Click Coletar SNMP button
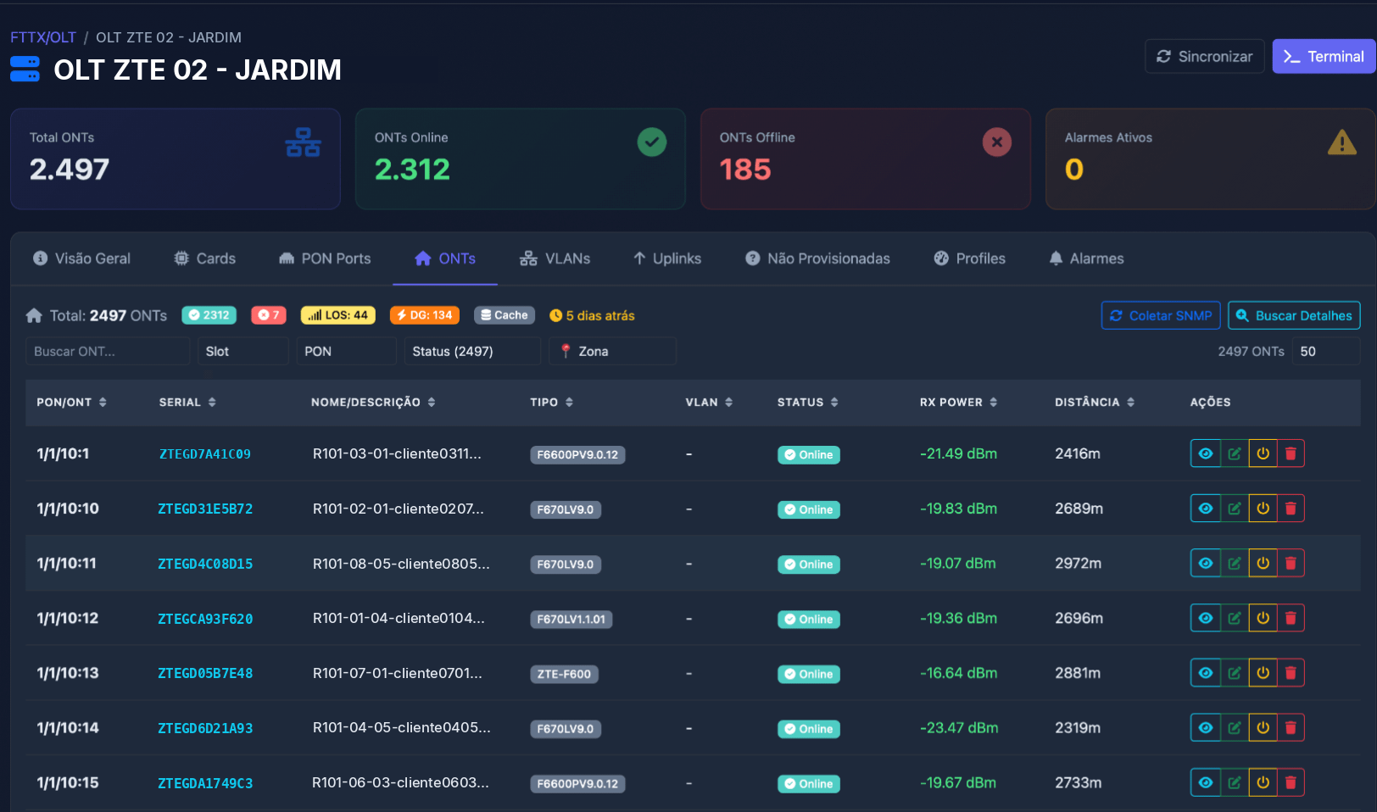The height and width of the screenshot is (812, 1377). point(1161,315)
